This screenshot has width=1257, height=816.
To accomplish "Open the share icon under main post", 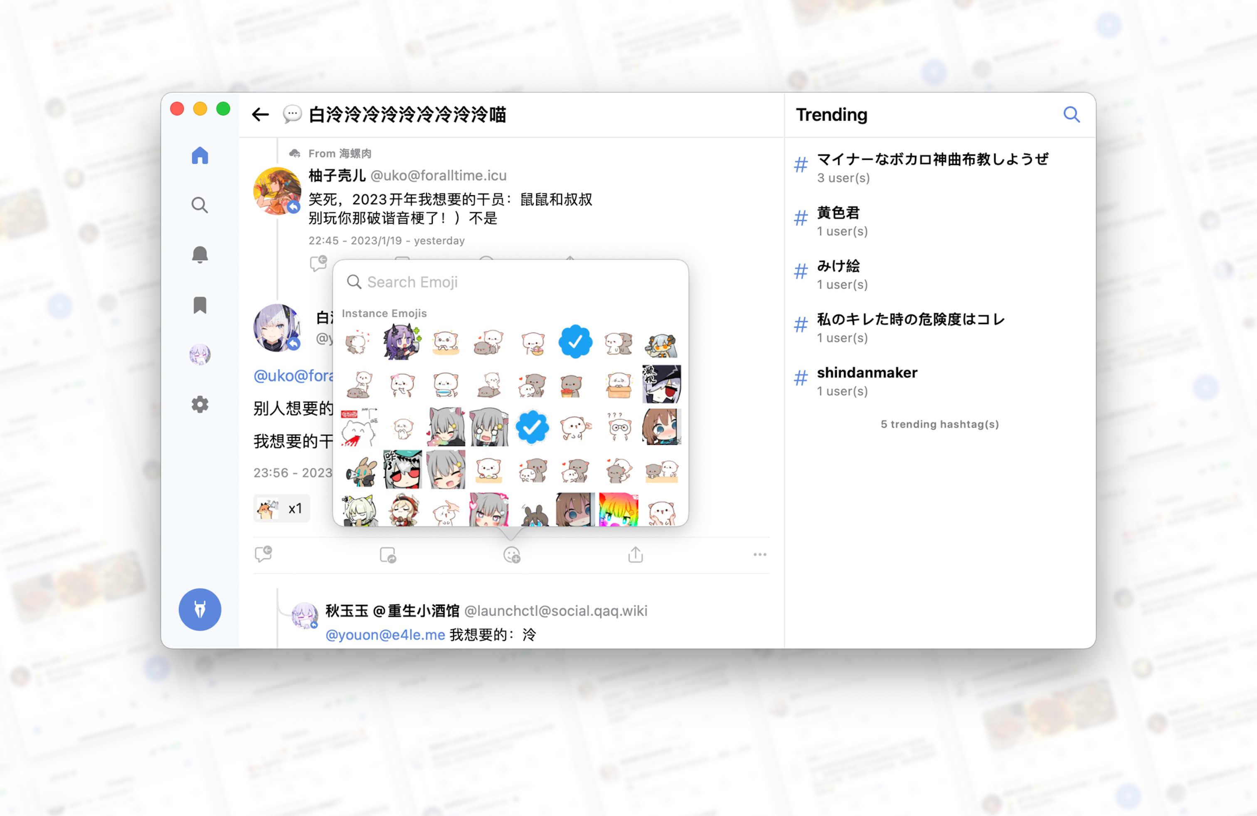I will (x=636, y=554).
